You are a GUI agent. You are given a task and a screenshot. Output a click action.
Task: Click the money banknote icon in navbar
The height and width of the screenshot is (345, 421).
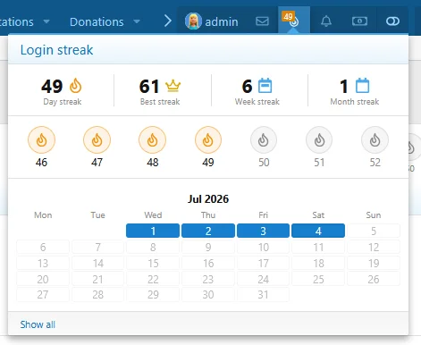(359, 21)
